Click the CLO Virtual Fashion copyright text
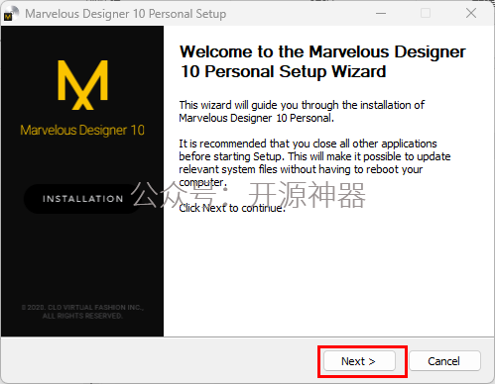 (x=82, y=312)
